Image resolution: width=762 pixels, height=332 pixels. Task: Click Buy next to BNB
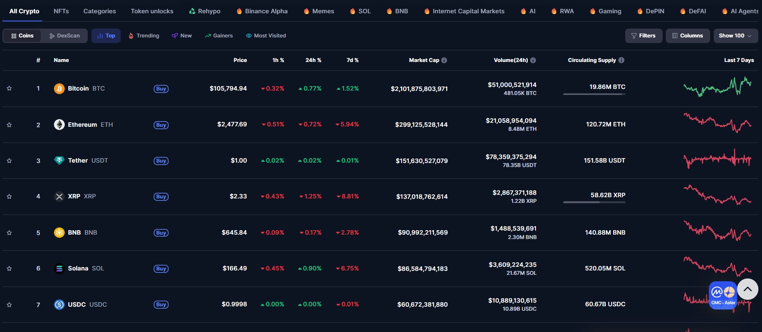pyautogui.click(x=161, y=233)
